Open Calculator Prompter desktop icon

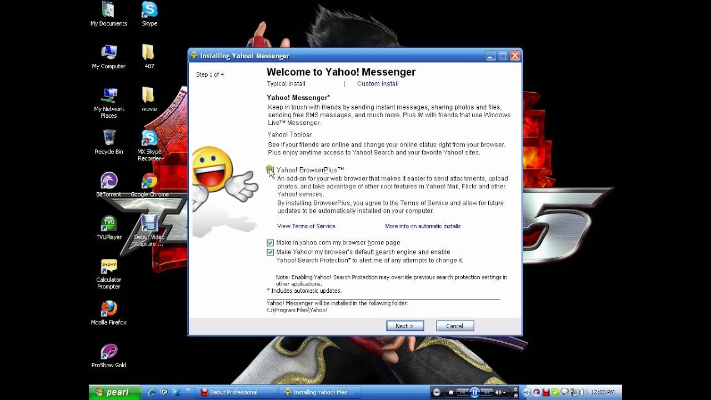coord(109,274)
